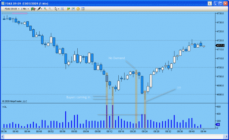The height and width of the screenshot is (140, 229).
Task: Select the drawing pen tool
Action: (x=39, y=9)
